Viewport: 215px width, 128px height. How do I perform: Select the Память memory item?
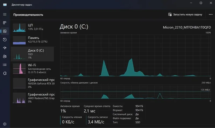pyautogui.click(x=32, y=40)
